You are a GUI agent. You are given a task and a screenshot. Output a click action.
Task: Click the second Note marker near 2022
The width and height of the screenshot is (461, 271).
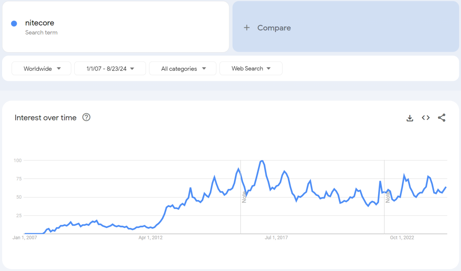point(388,197)
